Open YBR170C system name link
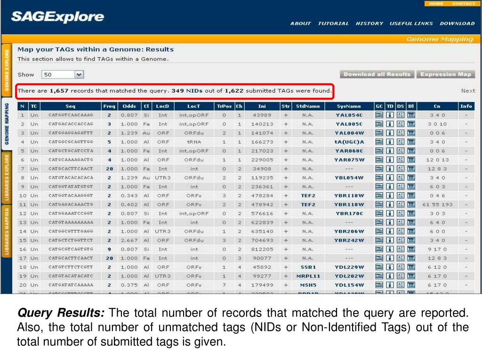Screen dimensions: 482x361 pyautogui.click(x=349, y=213)
